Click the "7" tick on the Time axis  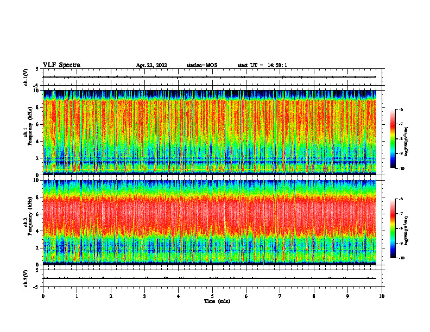click(x=280, y=296)
